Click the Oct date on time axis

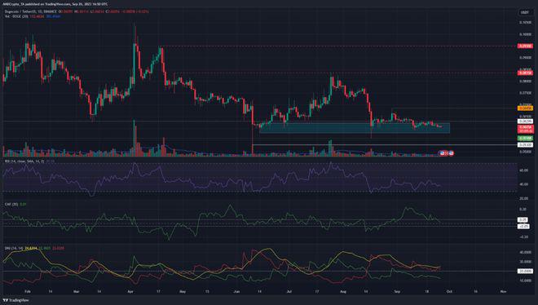click(x=449, y=291)
